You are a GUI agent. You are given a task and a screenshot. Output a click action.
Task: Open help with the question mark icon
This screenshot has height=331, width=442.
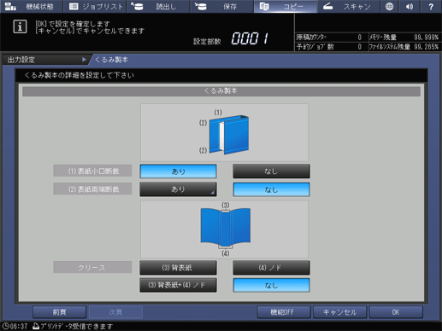(x=431, y=6)
